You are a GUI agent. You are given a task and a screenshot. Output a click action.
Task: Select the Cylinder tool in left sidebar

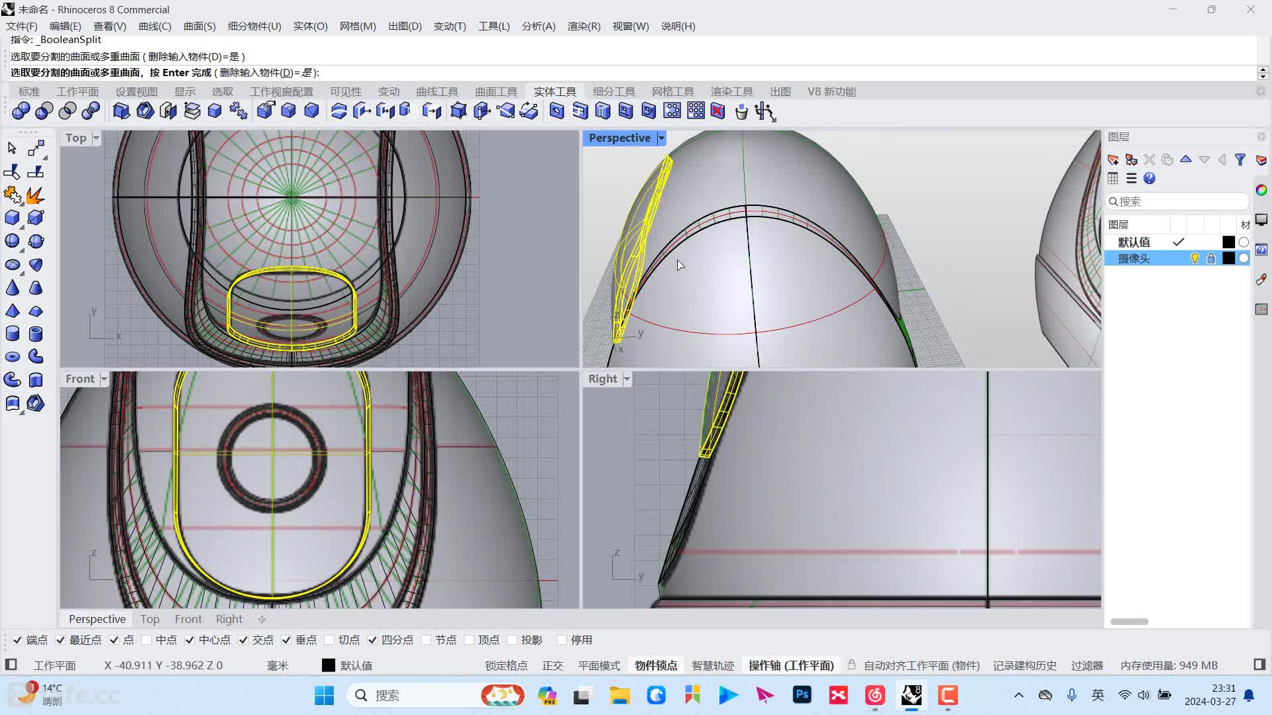point(13,334)
